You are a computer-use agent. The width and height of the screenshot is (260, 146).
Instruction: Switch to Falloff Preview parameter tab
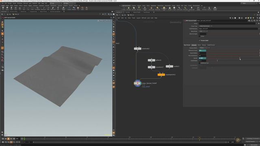click(211, 45)
